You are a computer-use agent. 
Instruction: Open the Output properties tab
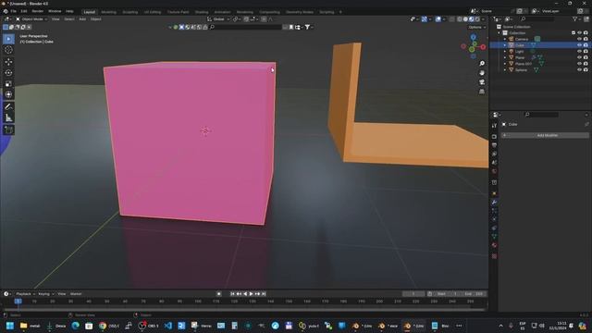(494, 145)
